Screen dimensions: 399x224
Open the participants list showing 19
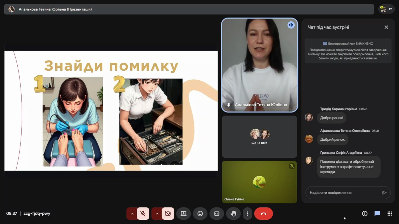pos(386,9)
